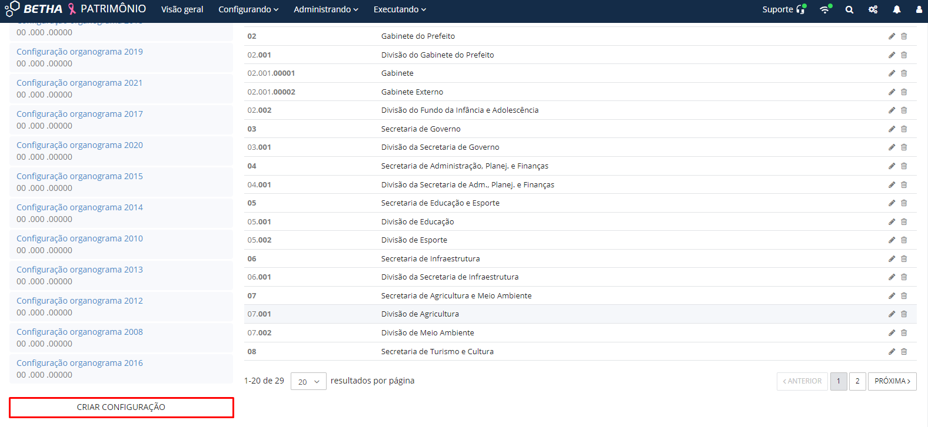
Task: Open the Administrando dropdown menu
Action: 326,9
